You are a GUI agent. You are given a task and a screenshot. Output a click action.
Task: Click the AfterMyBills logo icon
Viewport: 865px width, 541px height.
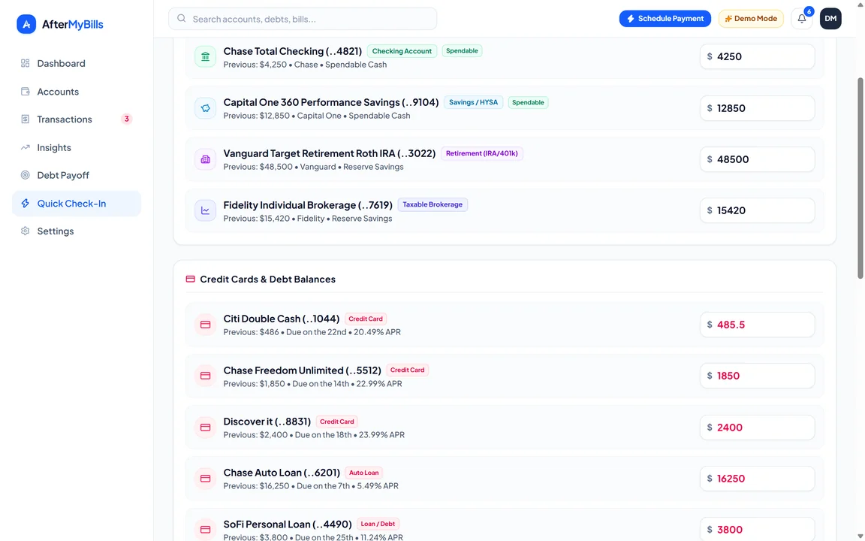click(x=26, y=24)
